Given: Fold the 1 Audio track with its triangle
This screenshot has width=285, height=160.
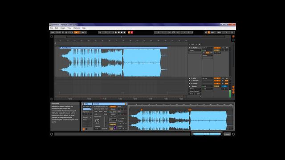Looking at the screenshot, I should pos(189,48).
